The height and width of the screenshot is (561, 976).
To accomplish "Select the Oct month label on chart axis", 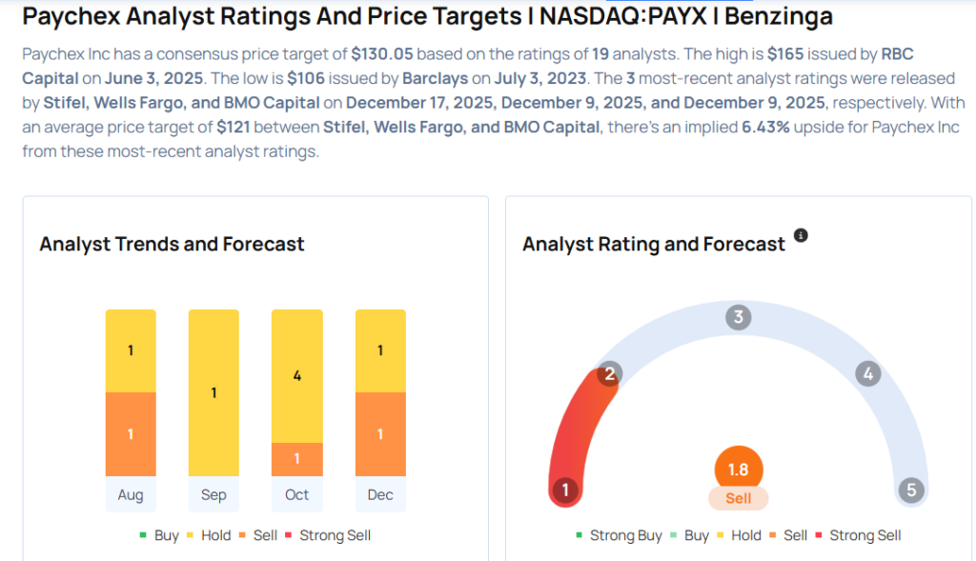I will coord(296,494).
